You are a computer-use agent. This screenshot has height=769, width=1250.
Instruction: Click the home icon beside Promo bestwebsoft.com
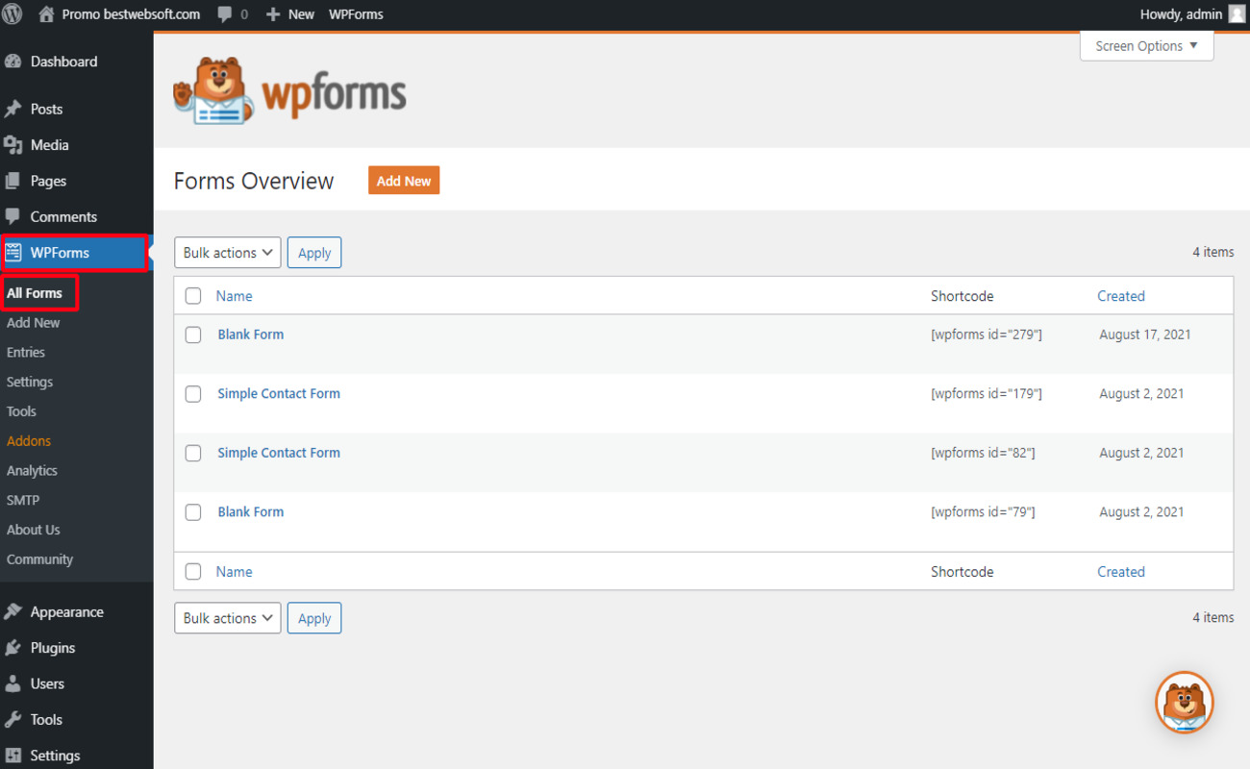[46, 14]
